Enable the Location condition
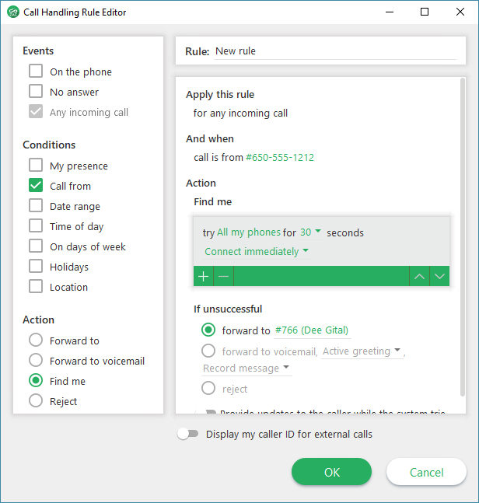 tap(36, 286)
